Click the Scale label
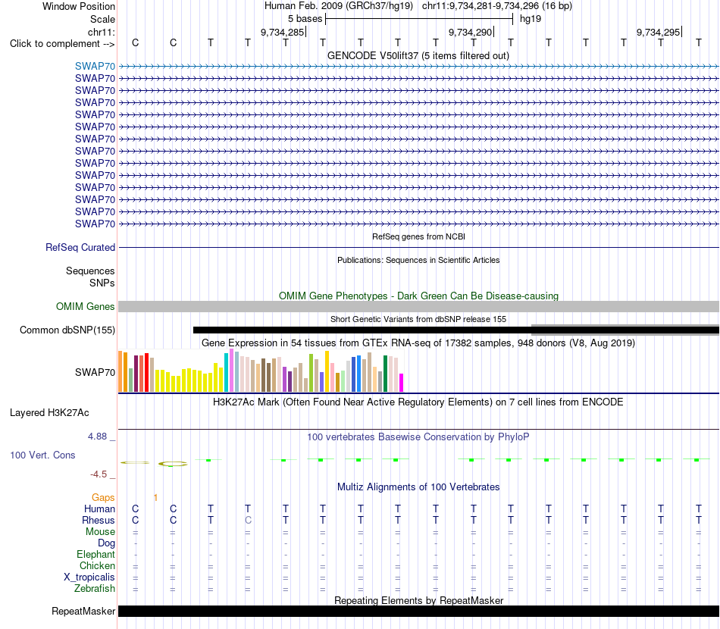The height and width of the screenshot is (629, 720). (x=103, y=19)
